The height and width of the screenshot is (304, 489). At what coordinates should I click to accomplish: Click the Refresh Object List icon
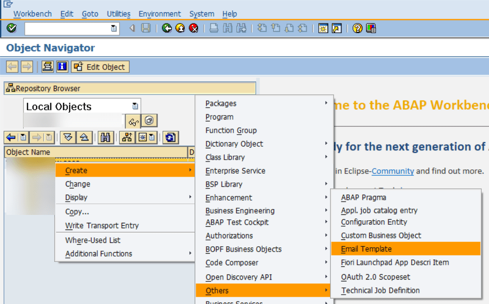coord(170,138)
